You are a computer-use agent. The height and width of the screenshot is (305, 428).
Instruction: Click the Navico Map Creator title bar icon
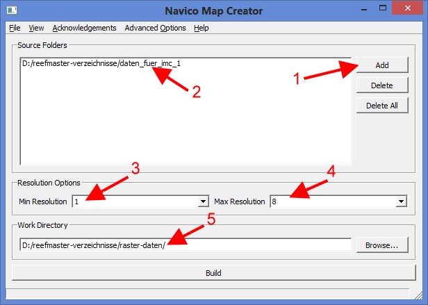[x=12, y=10]
